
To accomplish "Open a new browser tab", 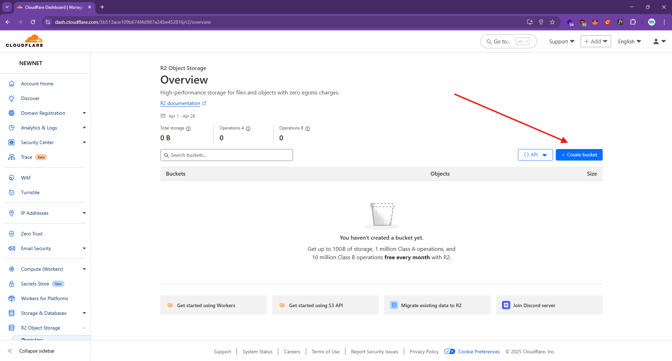I will 102,7.
